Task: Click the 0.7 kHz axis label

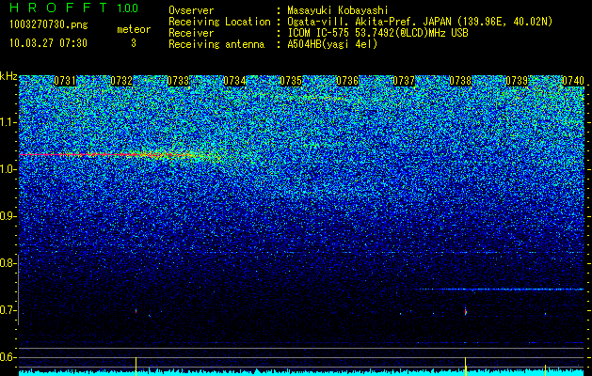Action: (7, 310)
